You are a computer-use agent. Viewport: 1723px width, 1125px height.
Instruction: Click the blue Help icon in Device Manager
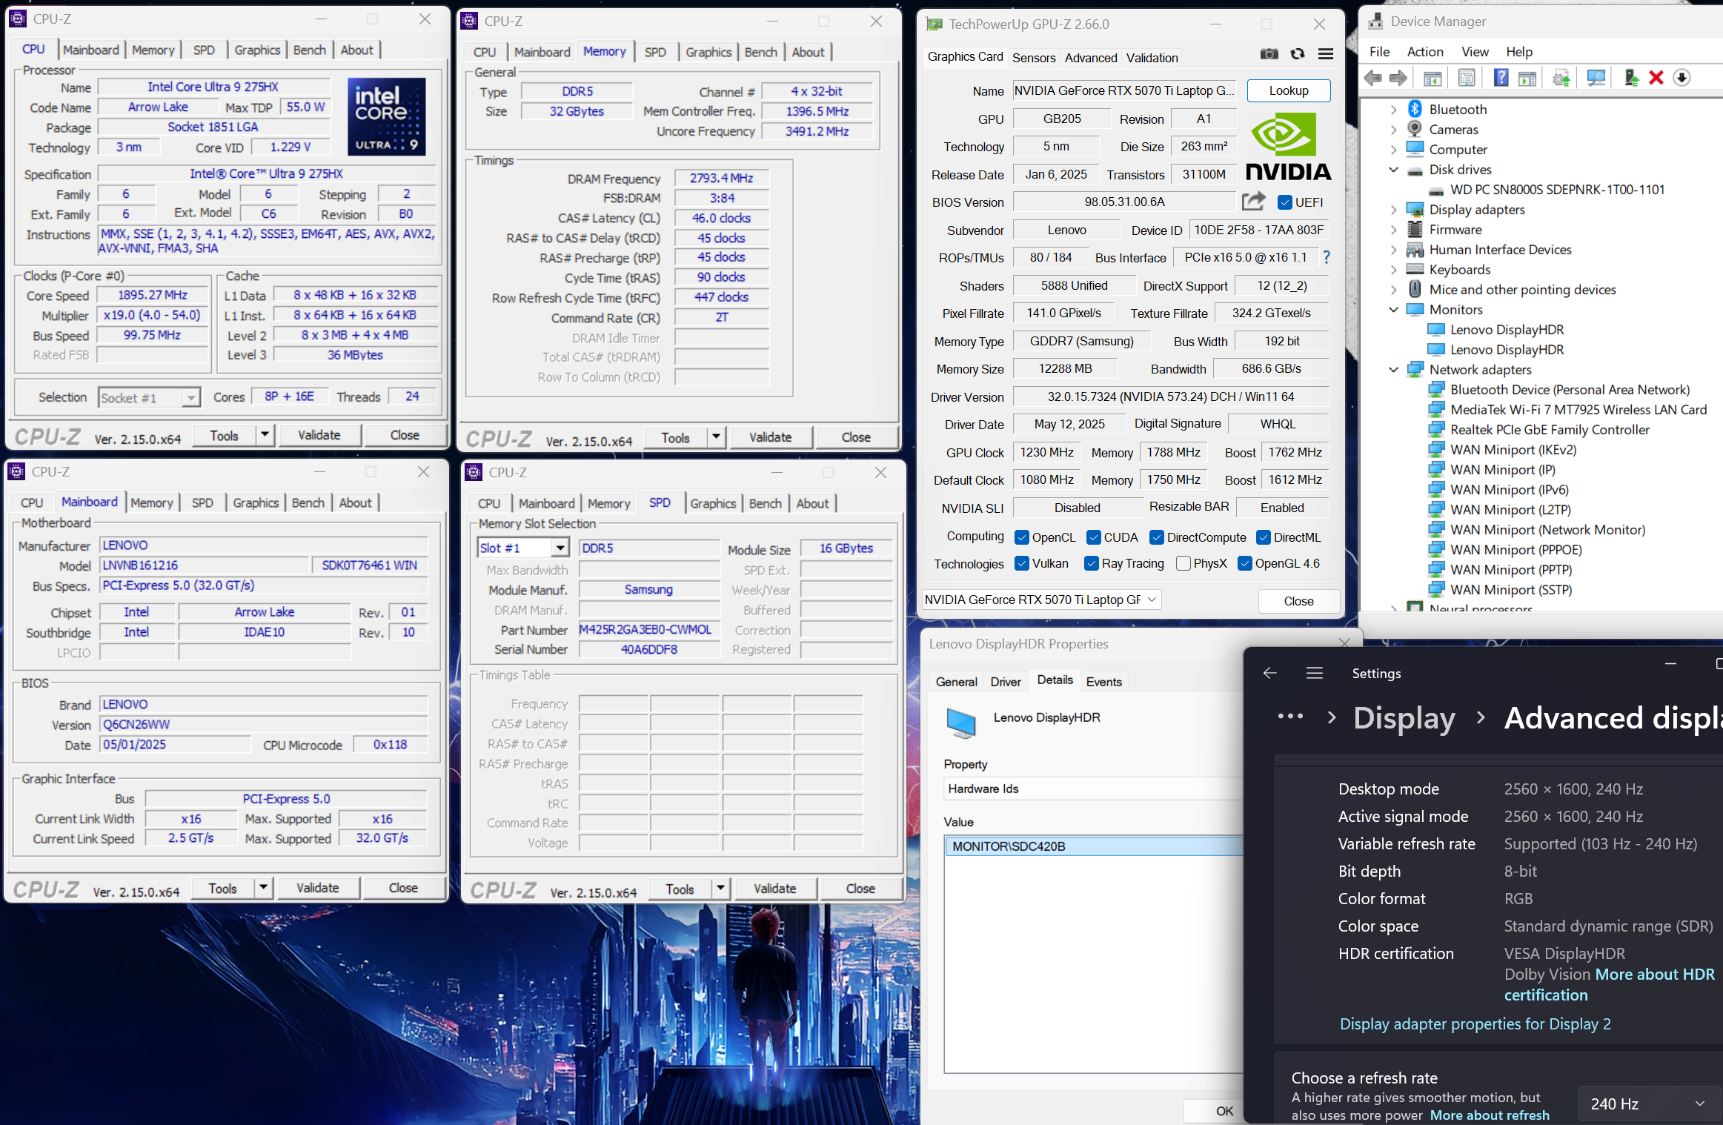(1501, 78)
